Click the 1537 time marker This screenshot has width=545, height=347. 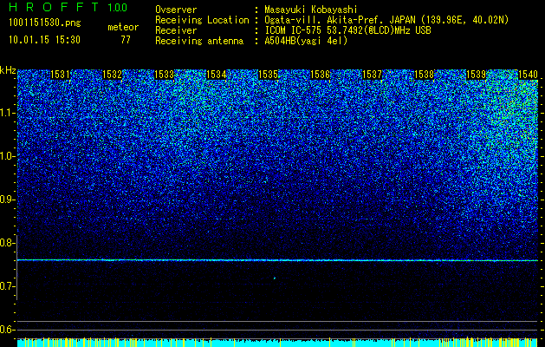(372, 75)
